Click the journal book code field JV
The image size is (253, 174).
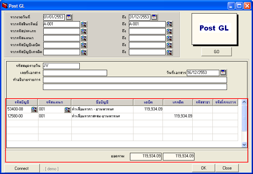tap(61, 66)
